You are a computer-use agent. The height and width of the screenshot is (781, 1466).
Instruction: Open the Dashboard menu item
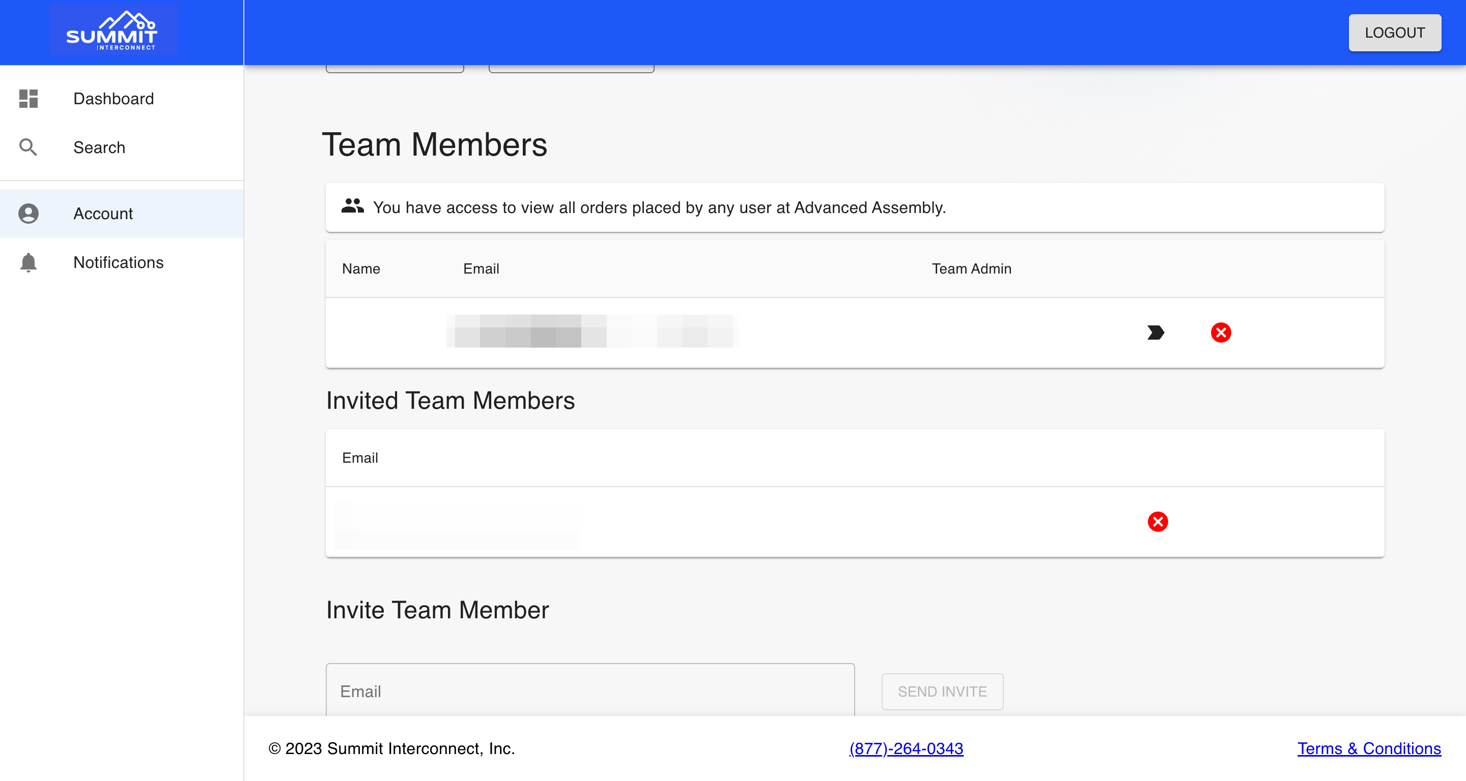pyautogui.click(x=122, y=99)
